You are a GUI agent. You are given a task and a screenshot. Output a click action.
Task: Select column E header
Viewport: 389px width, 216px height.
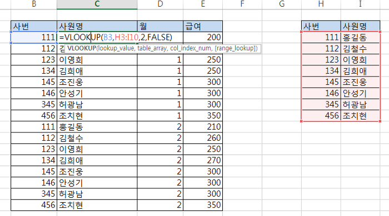[x=203, y=4]
